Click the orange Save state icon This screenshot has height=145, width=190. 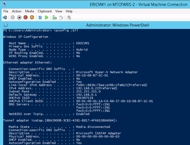32,17
